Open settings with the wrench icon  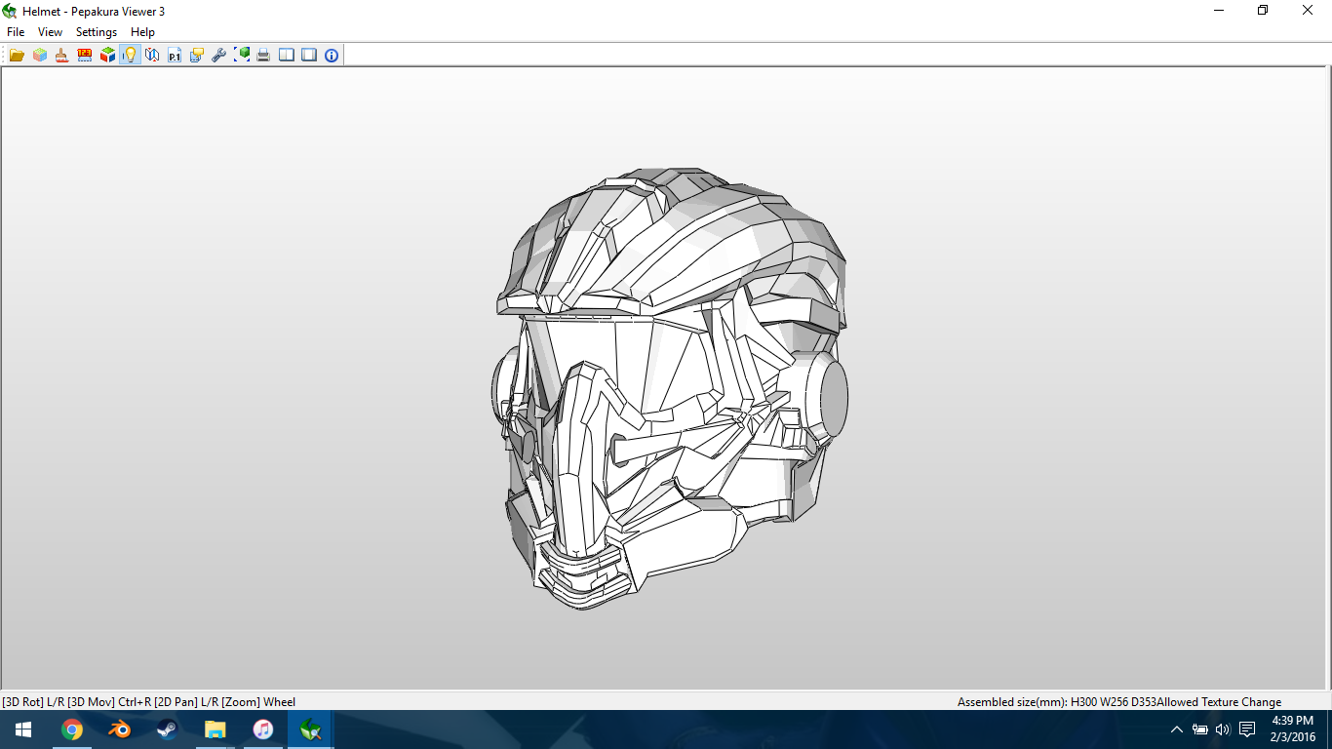(x=219, y=56)
